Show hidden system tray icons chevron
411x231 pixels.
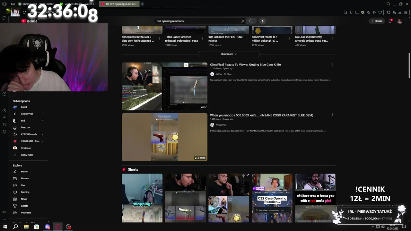[372, 227]
